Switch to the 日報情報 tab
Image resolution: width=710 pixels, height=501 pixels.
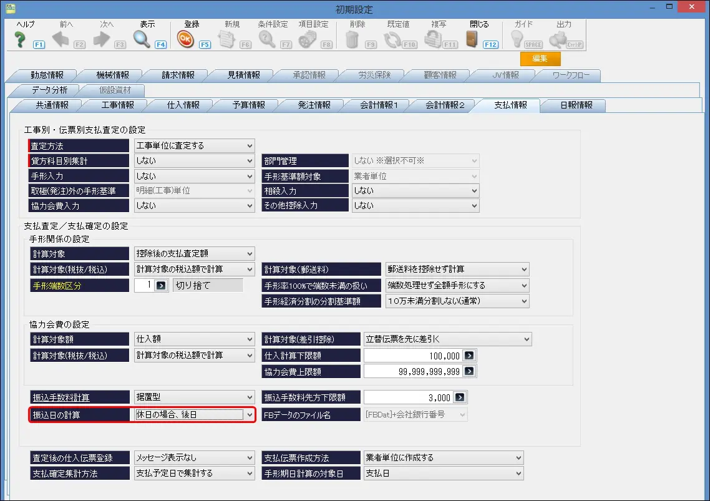point(576,105)
